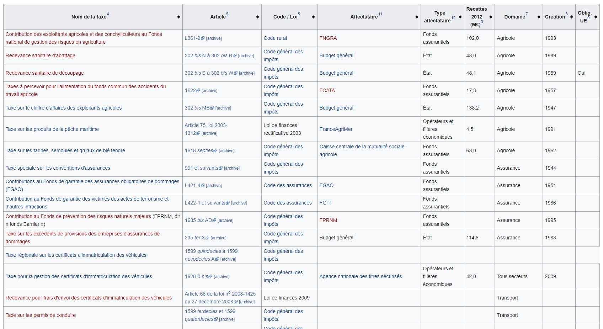This screenshot has width=603, height=329.
Task: Open Taxe spéciale sur les conventions d'assurances
Action: (58, 168)
